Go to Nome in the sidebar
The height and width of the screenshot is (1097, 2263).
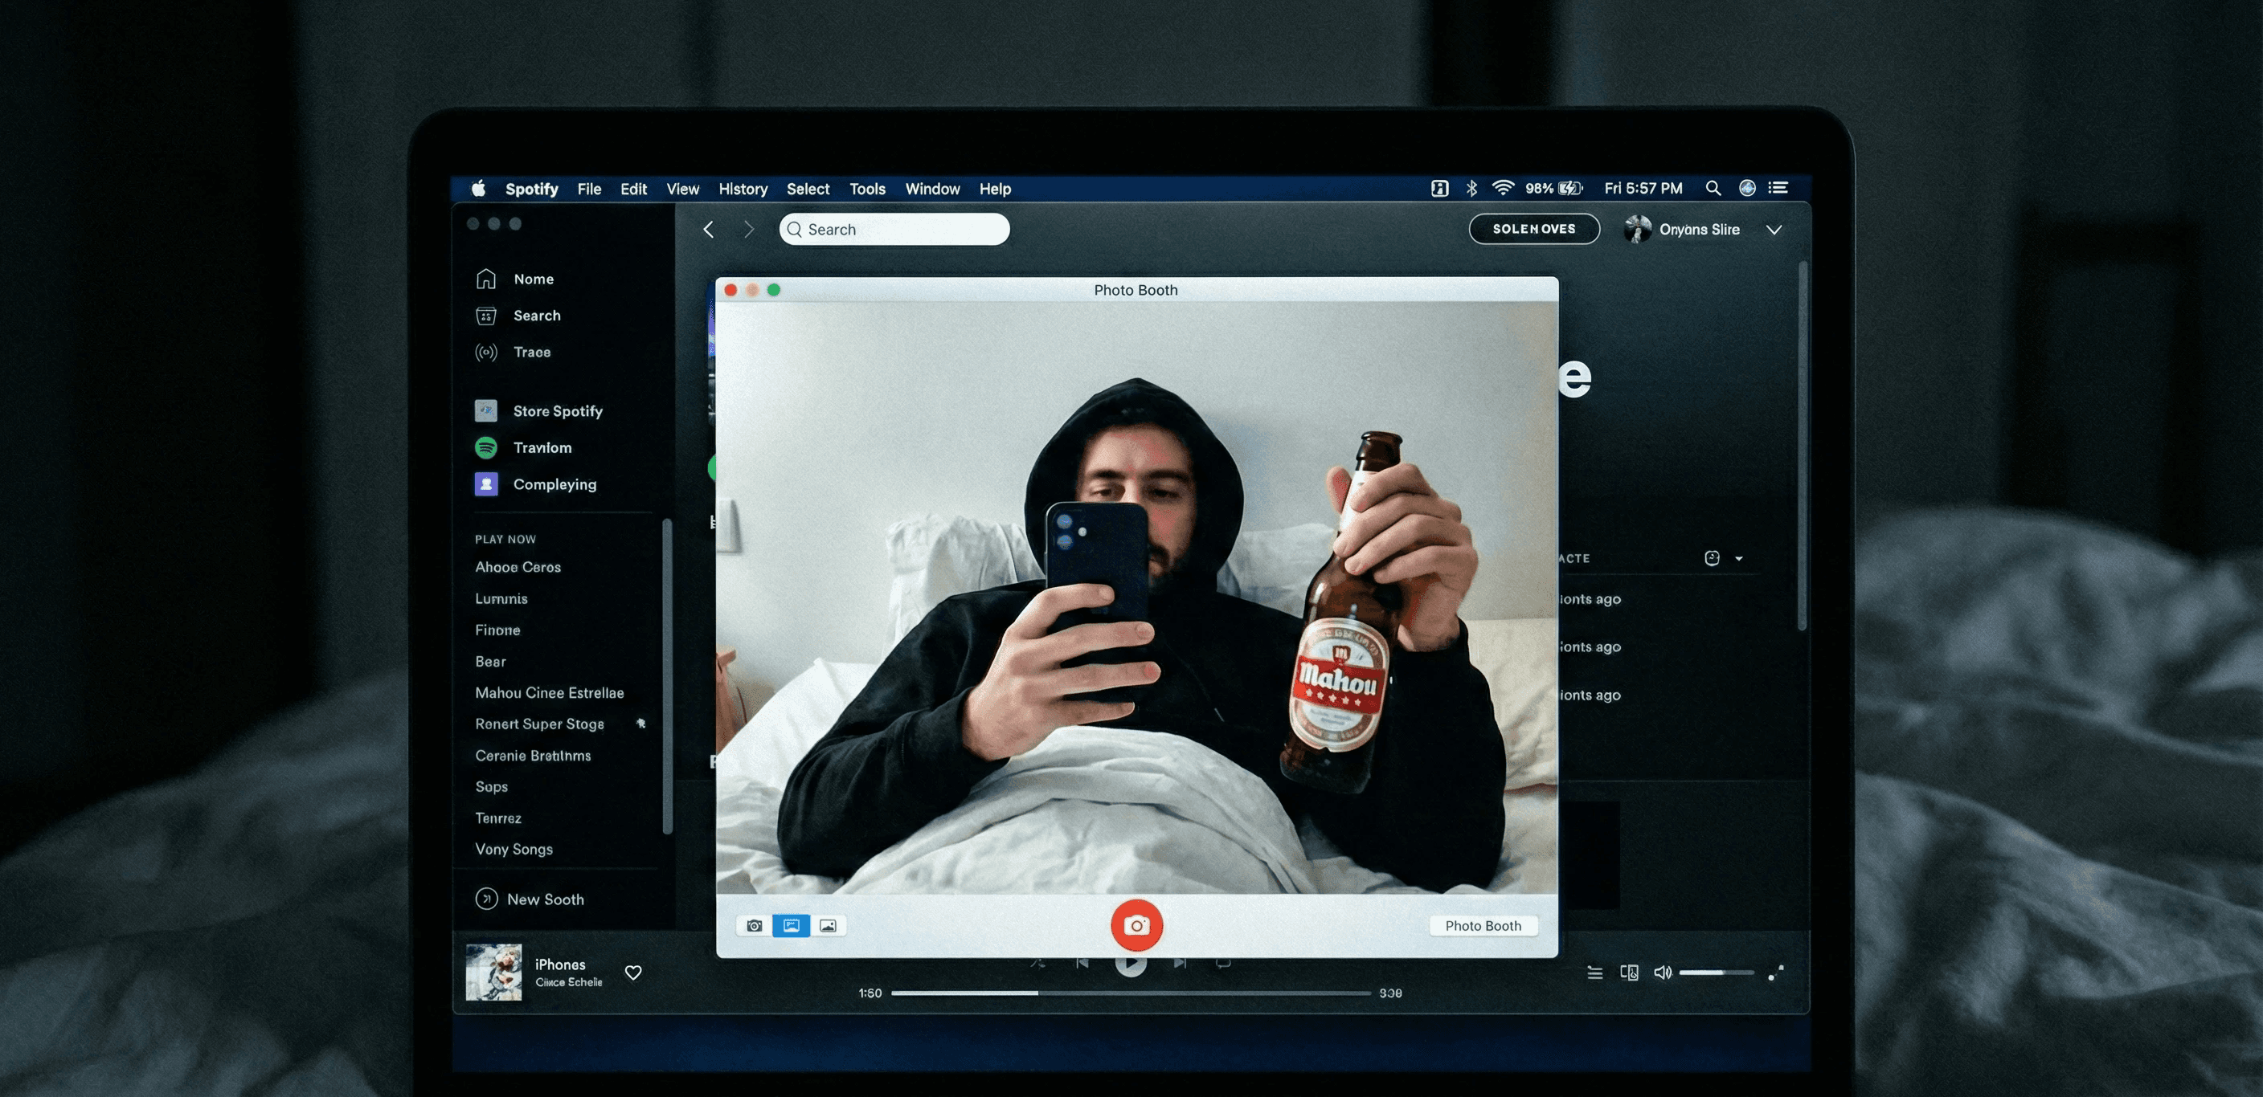(532, 279)
